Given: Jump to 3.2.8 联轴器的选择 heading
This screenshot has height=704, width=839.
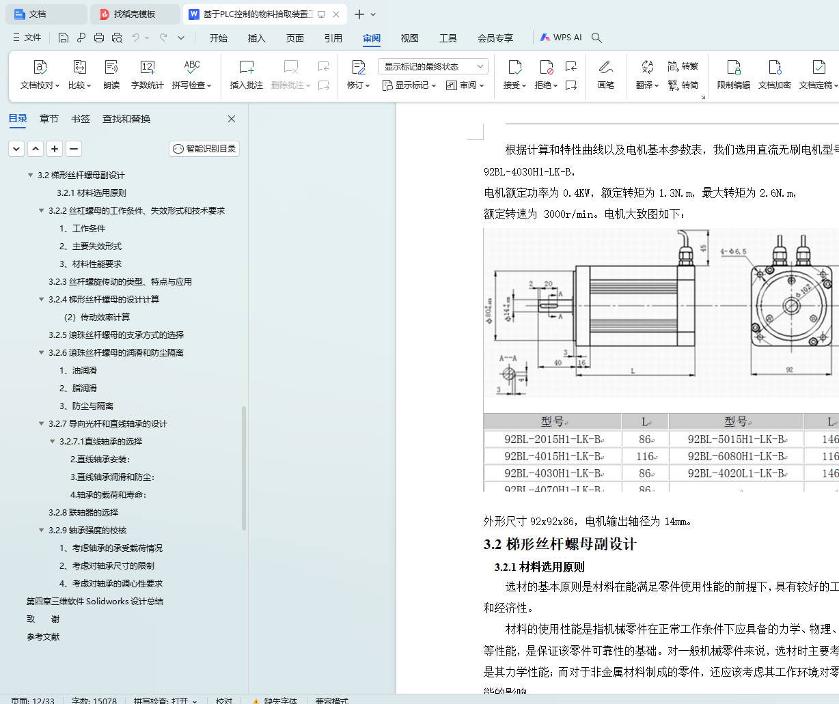Looking at the screenshot, I should (x=83, y=513).
